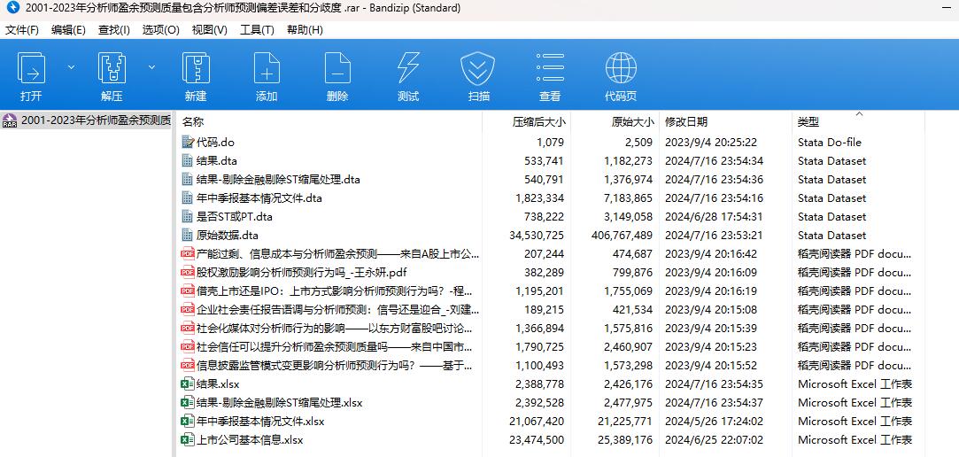Click the View (查看) list icon
The height and width of the screenshot is (457, 959).
[550, 68]
